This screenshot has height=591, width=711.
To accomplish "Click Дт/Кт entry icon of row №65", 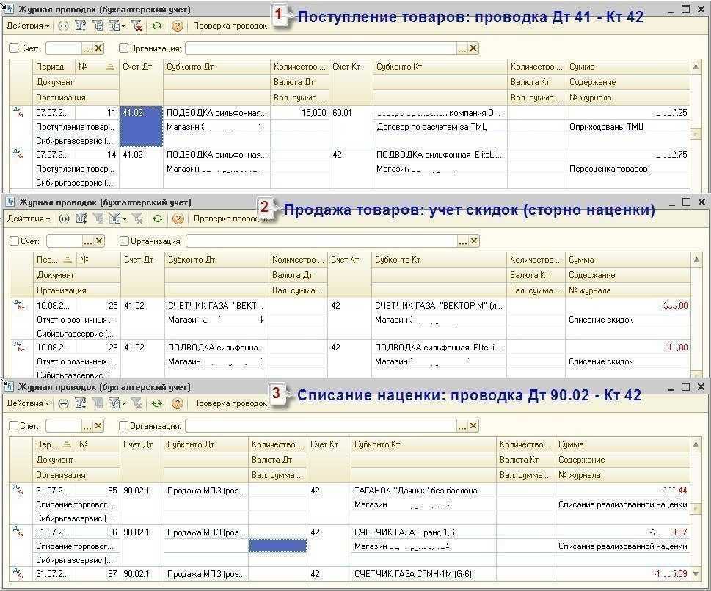I will click(x=18, y=490).
